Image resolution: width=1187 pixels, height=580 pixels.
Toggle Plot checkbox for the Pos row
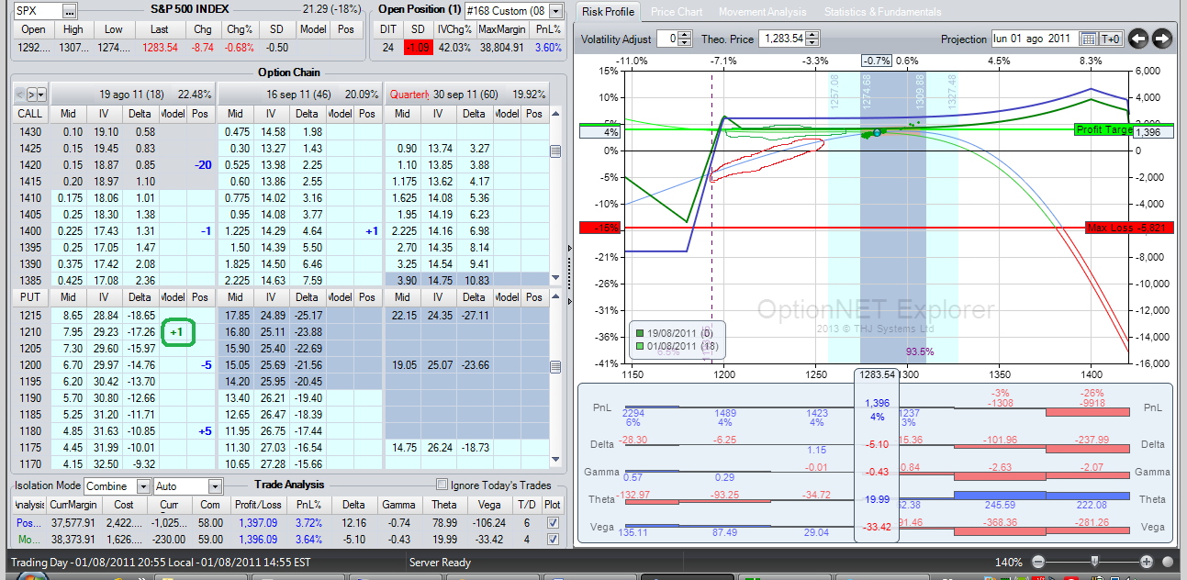click(552, 522)
